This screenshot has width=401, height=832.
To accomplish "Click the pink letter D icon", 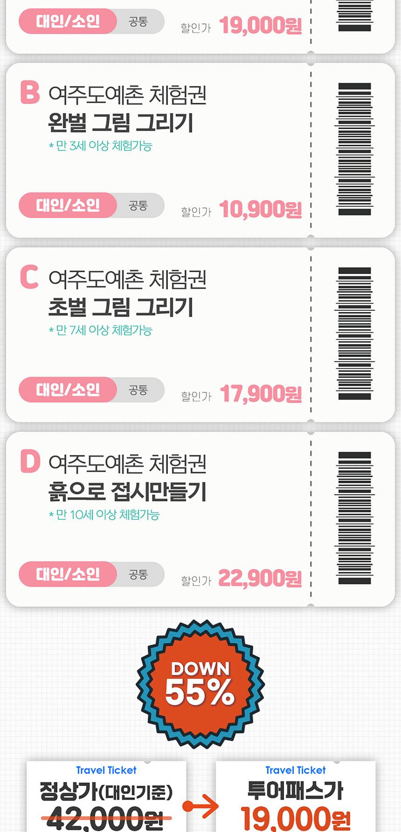I will 30,461.
